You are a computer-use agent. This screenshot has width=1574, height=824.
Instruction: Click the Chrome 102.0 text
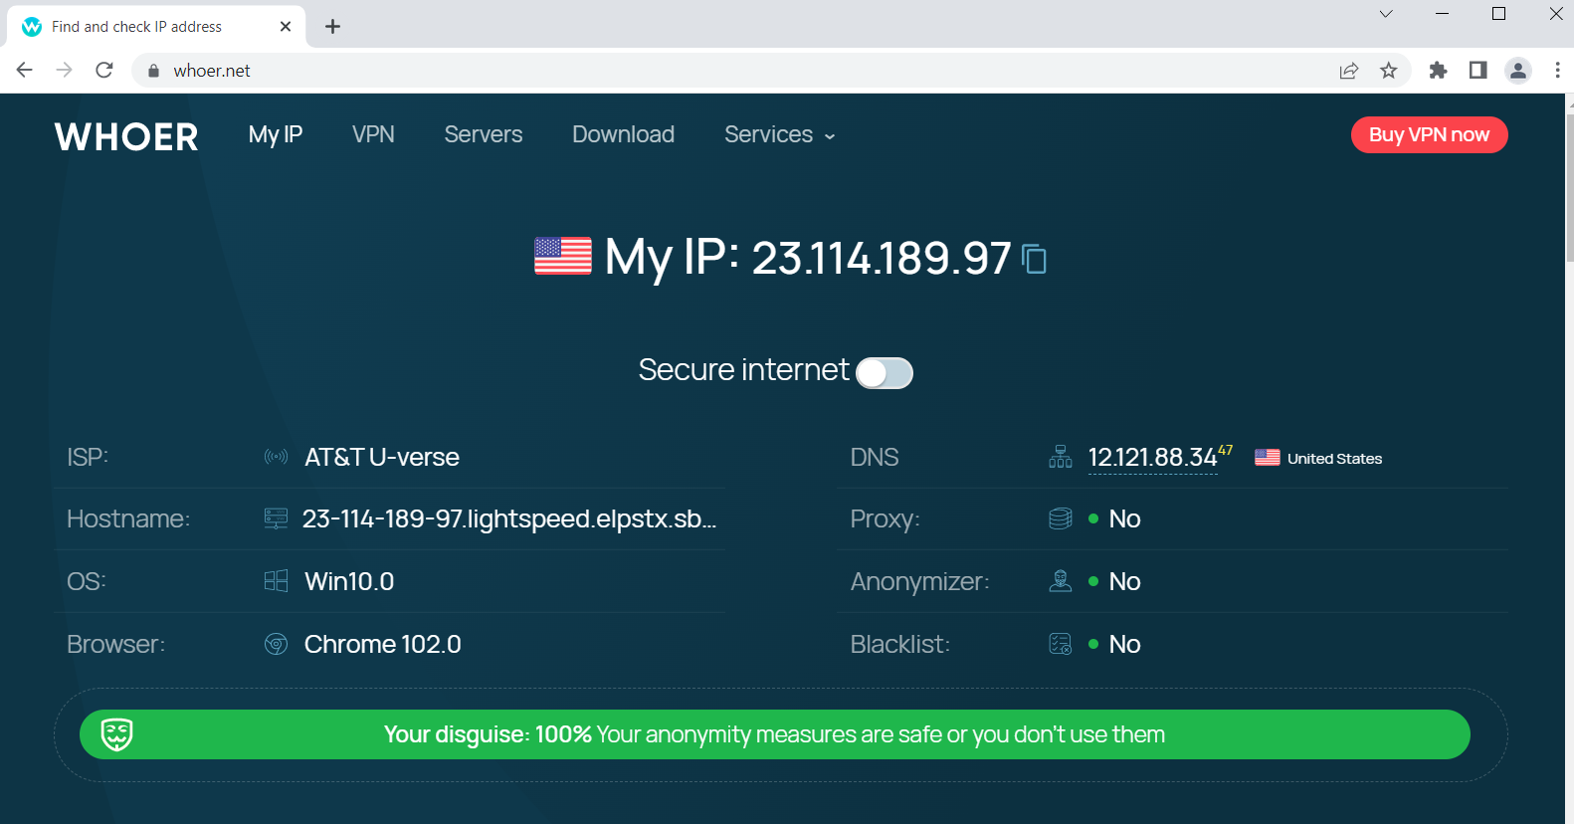[x=383, y=644]
